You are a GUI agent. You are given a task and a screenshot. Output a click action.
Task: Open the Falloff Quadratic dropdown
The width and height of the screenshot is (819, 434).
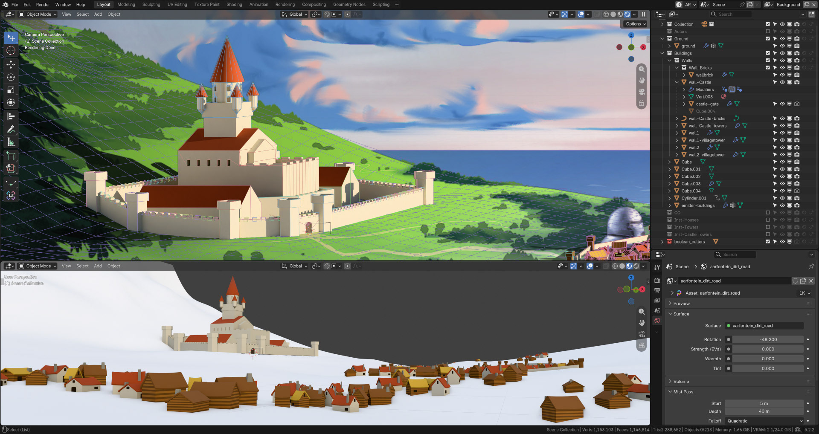[764, 421]
